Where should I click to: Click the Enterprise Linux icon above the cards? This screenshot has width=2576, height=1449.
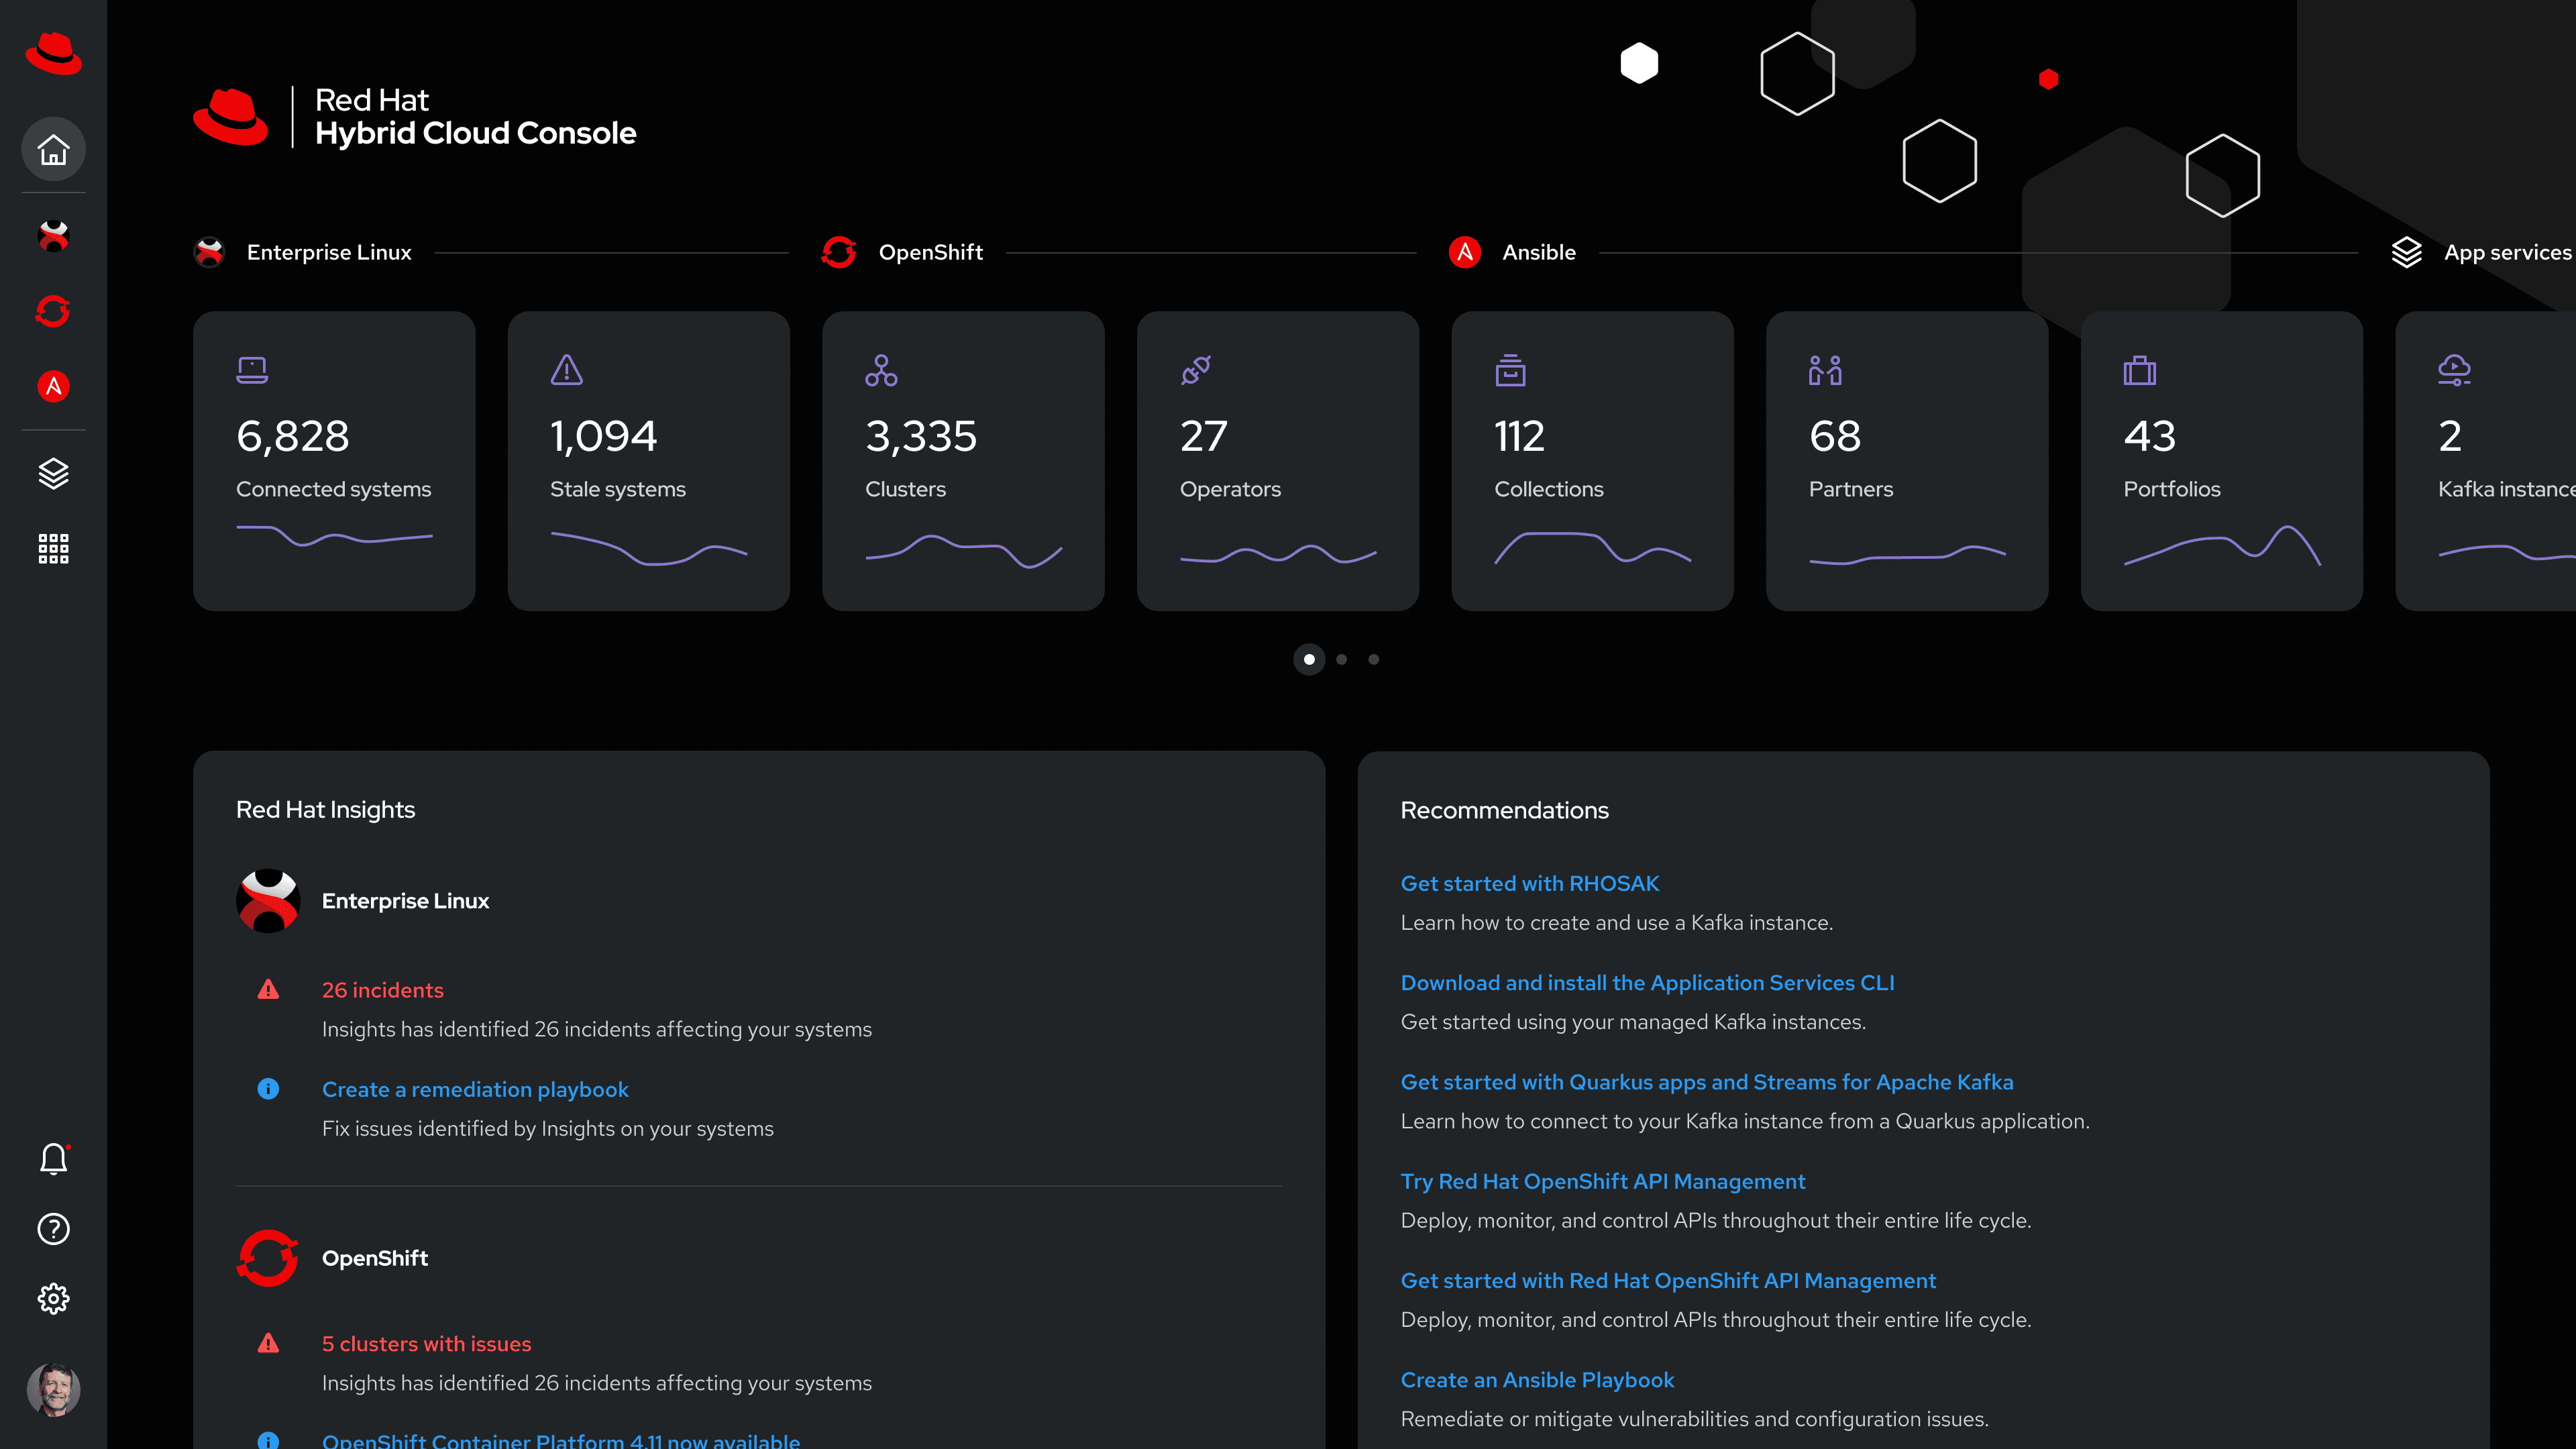(209, 252)
